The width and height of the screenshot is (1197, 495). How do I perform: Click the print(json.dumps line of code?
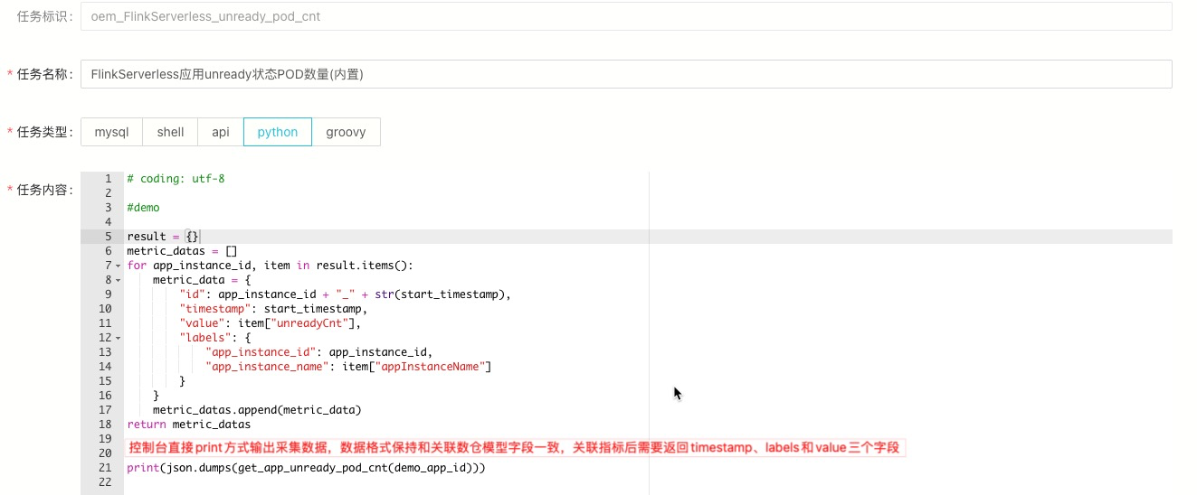(306, 468)
